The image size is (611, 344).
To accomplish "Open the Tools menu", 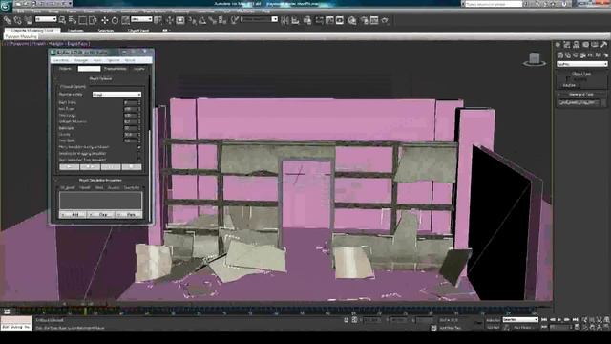I will click(x=36, y=11).
